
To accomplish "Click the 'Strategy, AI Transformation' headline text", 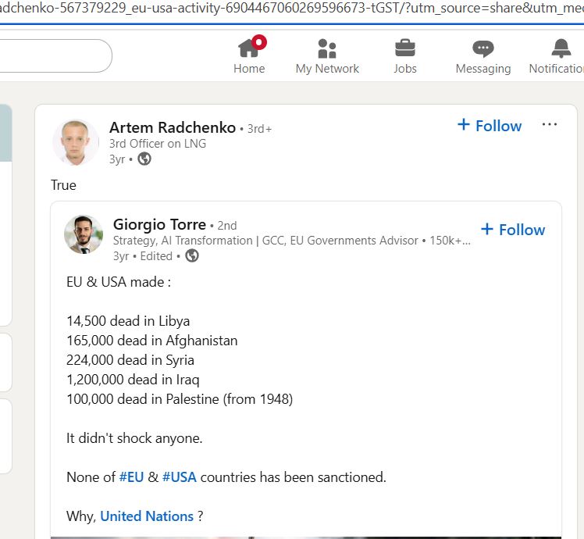I will 183,241.
